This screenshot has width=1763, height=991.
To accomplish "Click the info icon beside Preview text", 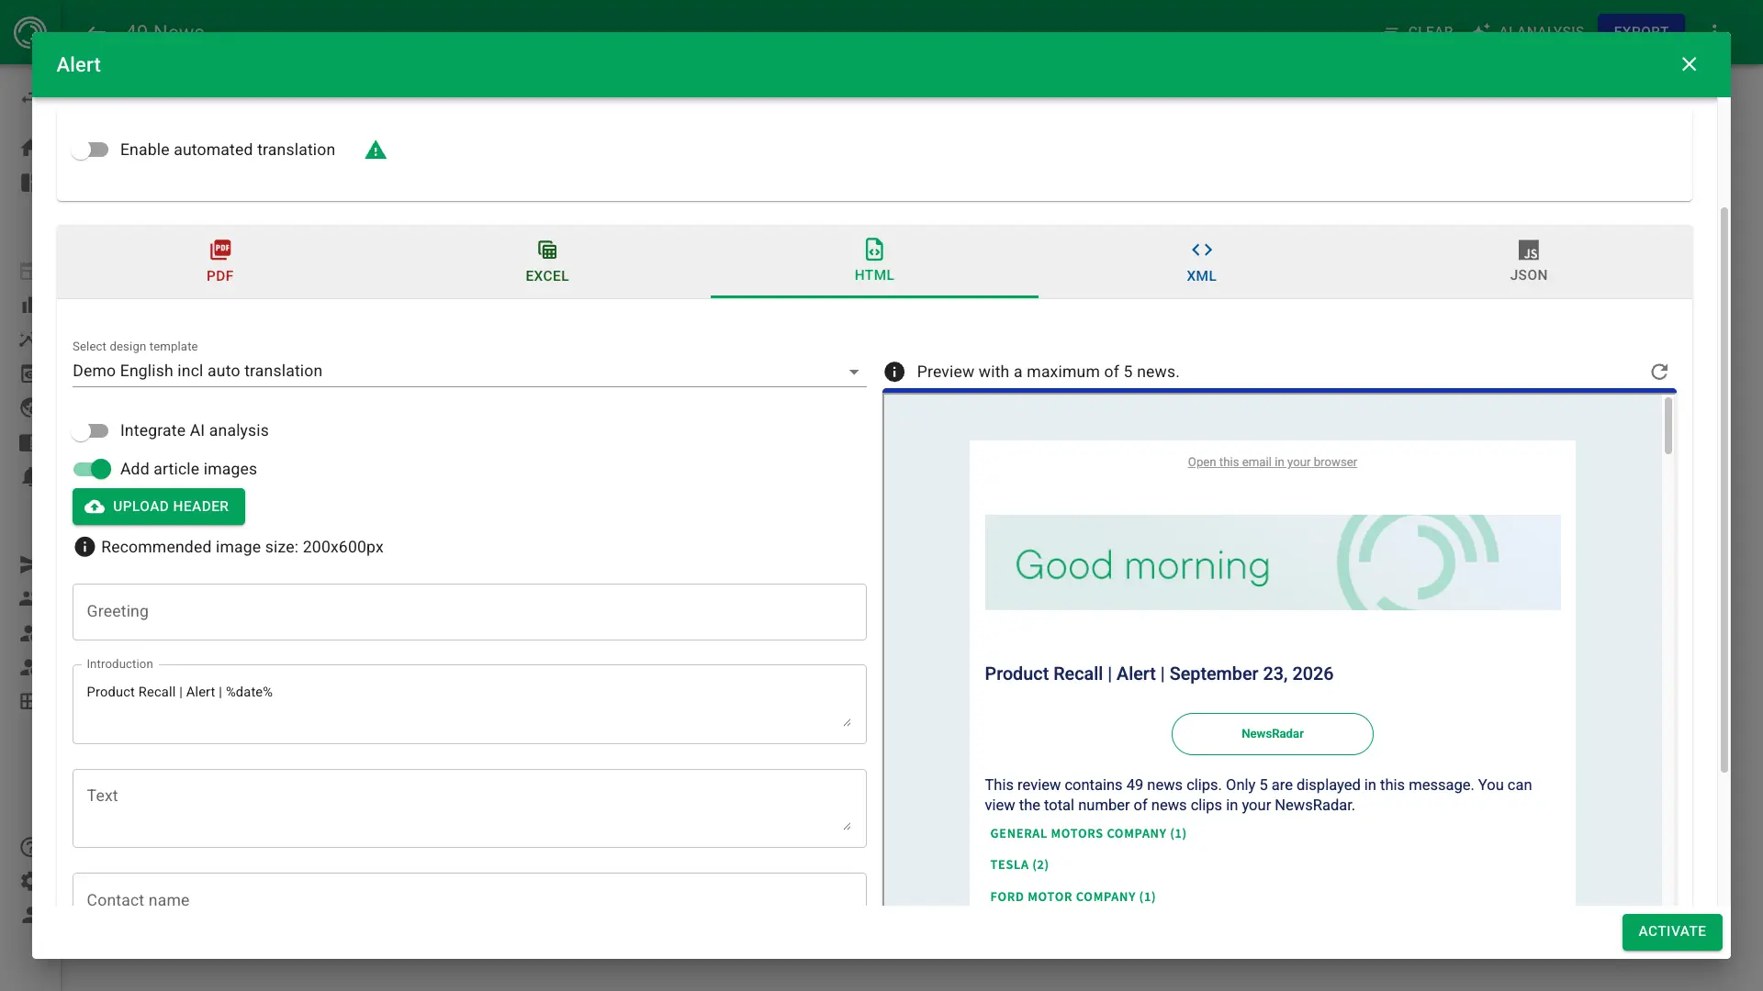I will [x=894, y=372].
